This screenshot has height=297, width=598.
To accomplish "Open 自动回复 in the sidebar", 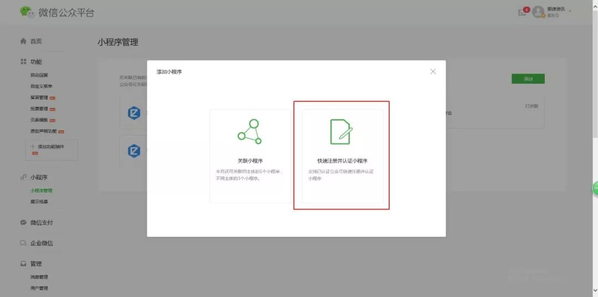I will pyautogui.click(x=39, y=75).
